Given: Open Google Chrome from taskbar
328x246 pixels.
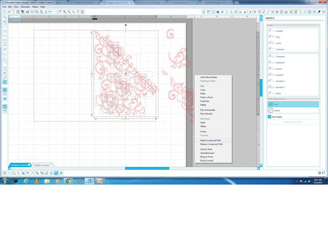Looking at the screenshot, I should pyautogui.click(x=68, y=181).
